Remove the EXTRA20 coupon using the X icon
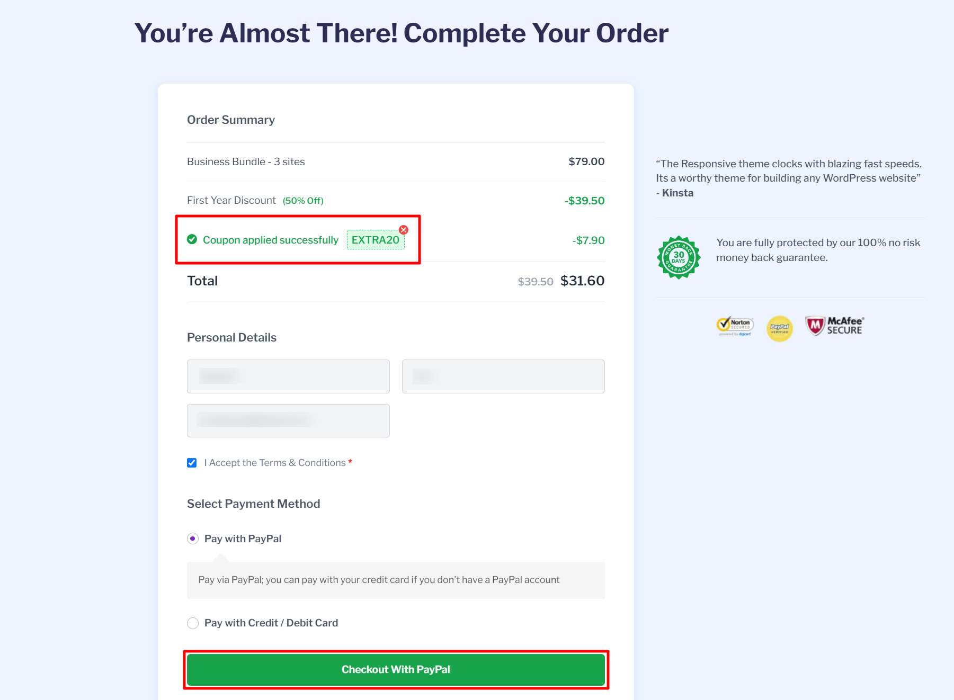This screenshot has height=700, width=954. (x=404, y=230)
